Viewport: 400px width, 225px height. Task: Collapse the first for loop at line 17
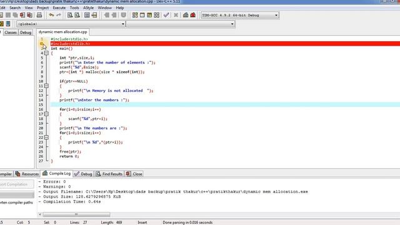(46, 114)
